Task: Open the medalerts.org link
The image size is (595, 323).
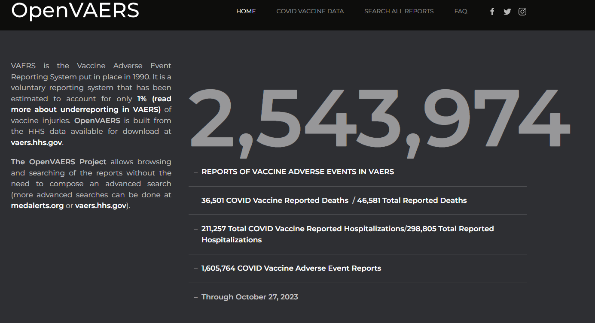Action: (x=37, y=205)
